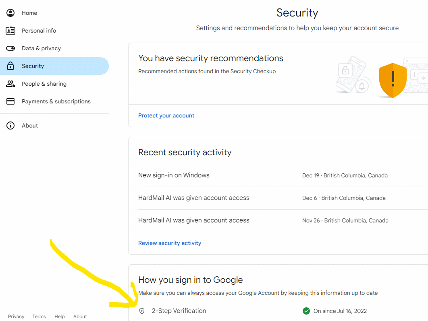Screen dimensions: 428x321
Task: Click the 2-Step Verification shield icon
Action: pos(142,311)
